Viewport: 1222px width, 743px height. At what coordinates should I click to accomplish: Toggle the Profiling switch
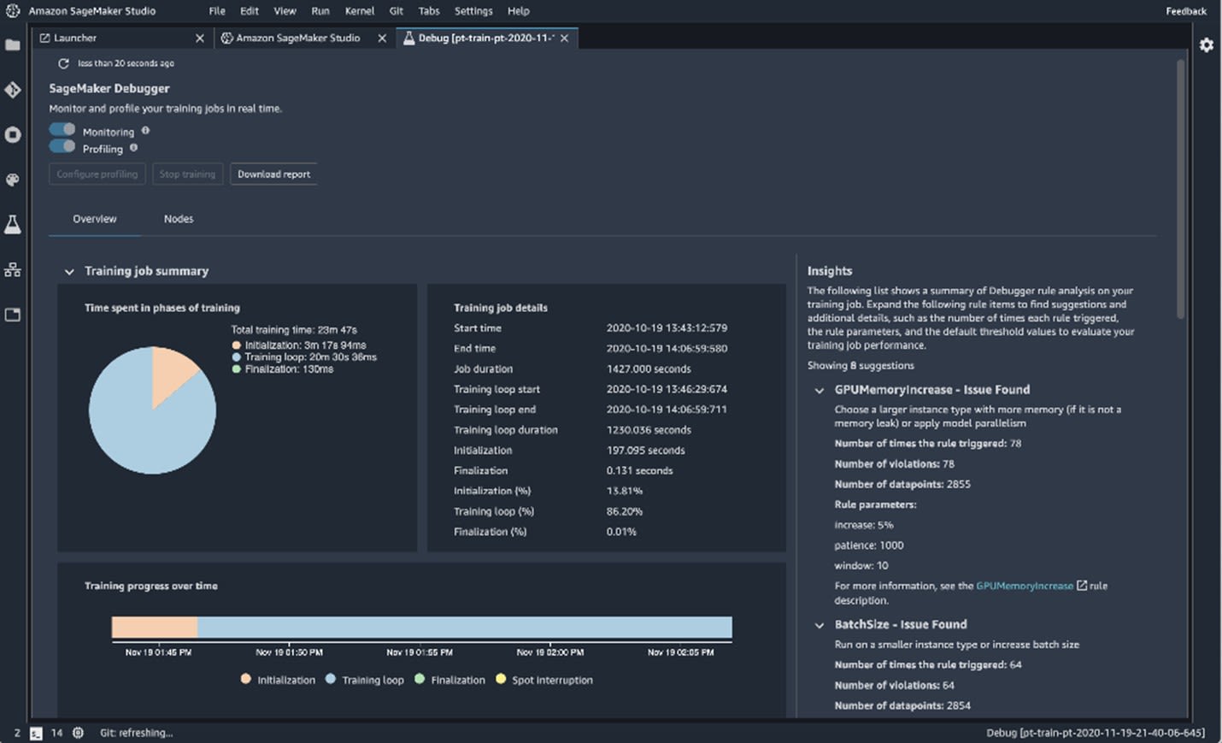coord(62,146)
